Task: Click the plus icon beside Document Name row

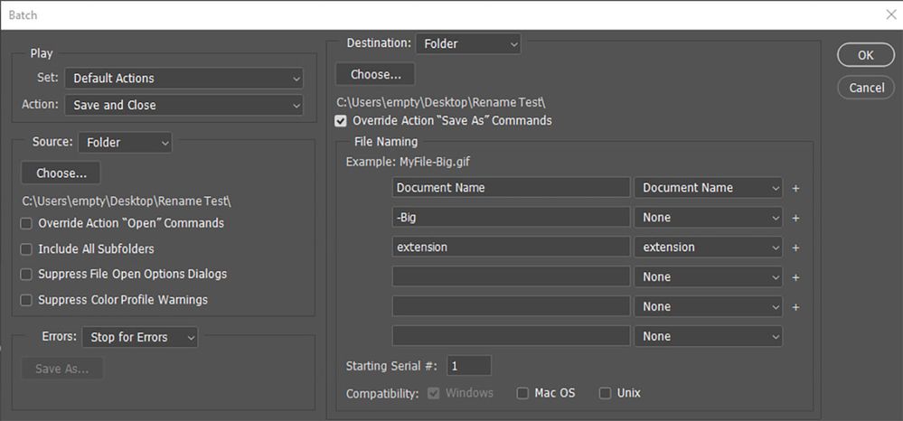Action: tap(796, 188)
